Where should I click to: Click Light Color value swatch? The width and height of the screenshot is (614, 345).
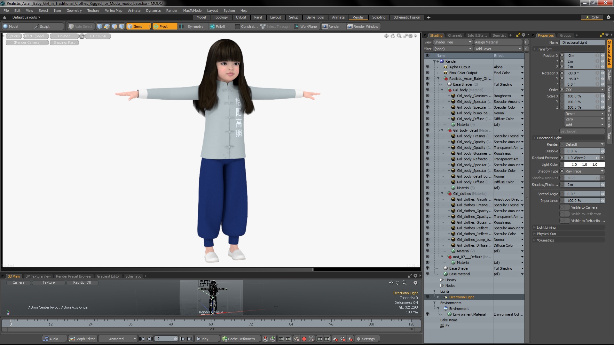[x=584, y=165]
